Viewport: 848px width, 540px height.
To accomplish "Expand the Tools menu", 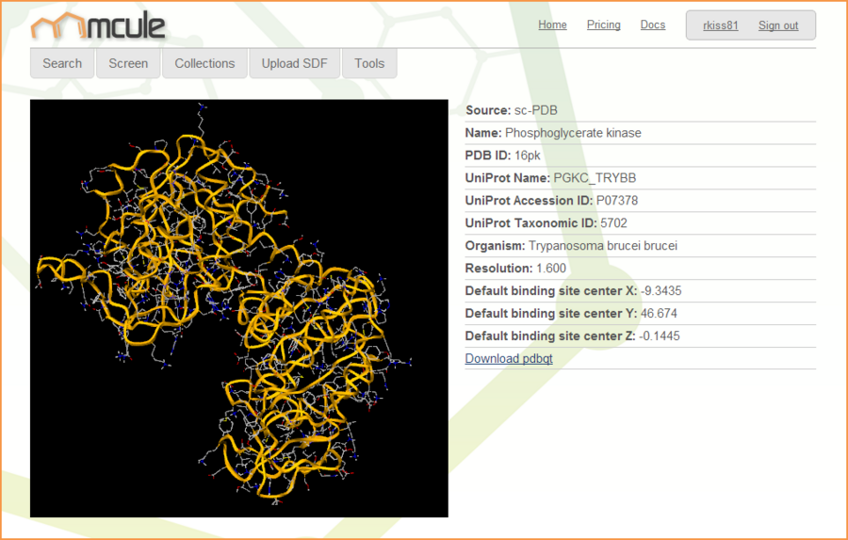I will pyautogui.click(x=369, y=63).
